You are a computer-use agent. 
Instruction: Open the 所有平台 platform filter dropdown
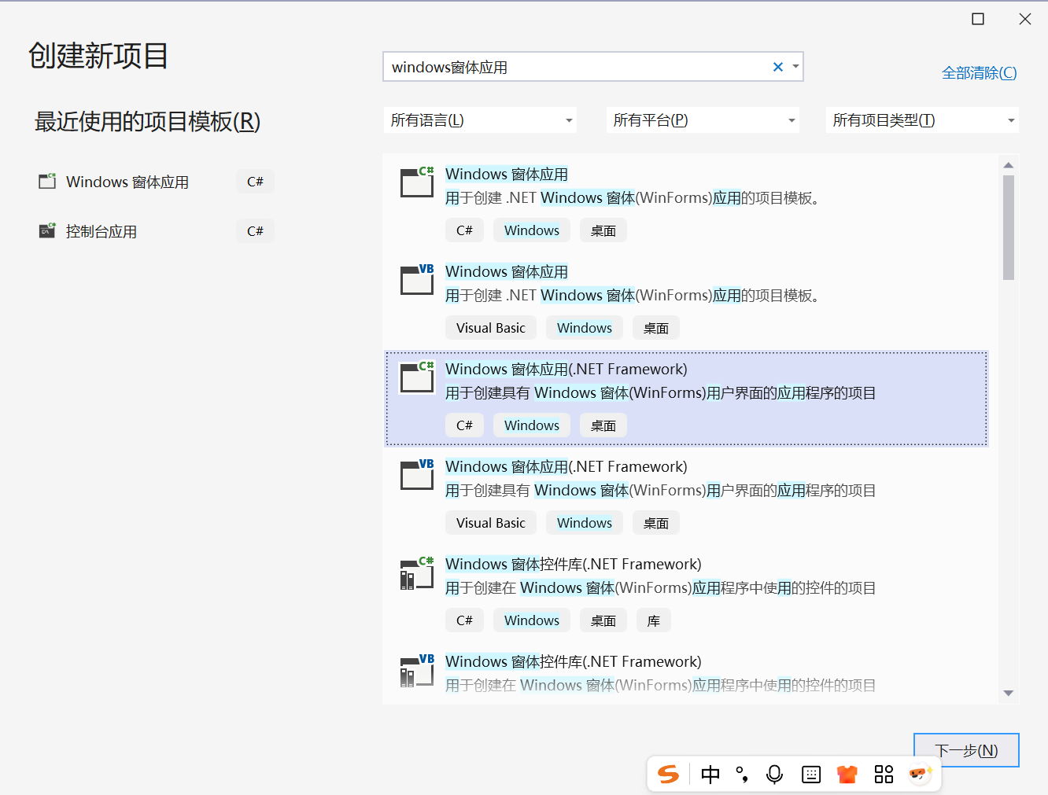tap(703, 120)
